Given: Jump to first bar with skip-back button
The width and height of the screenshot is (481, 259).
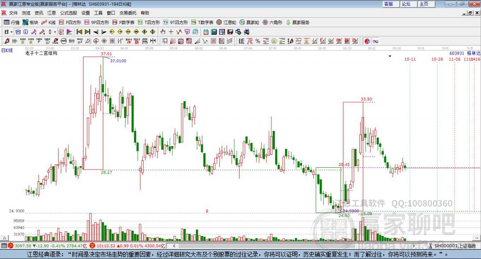Looking at the screenshot, I should [x=79, y=32].
